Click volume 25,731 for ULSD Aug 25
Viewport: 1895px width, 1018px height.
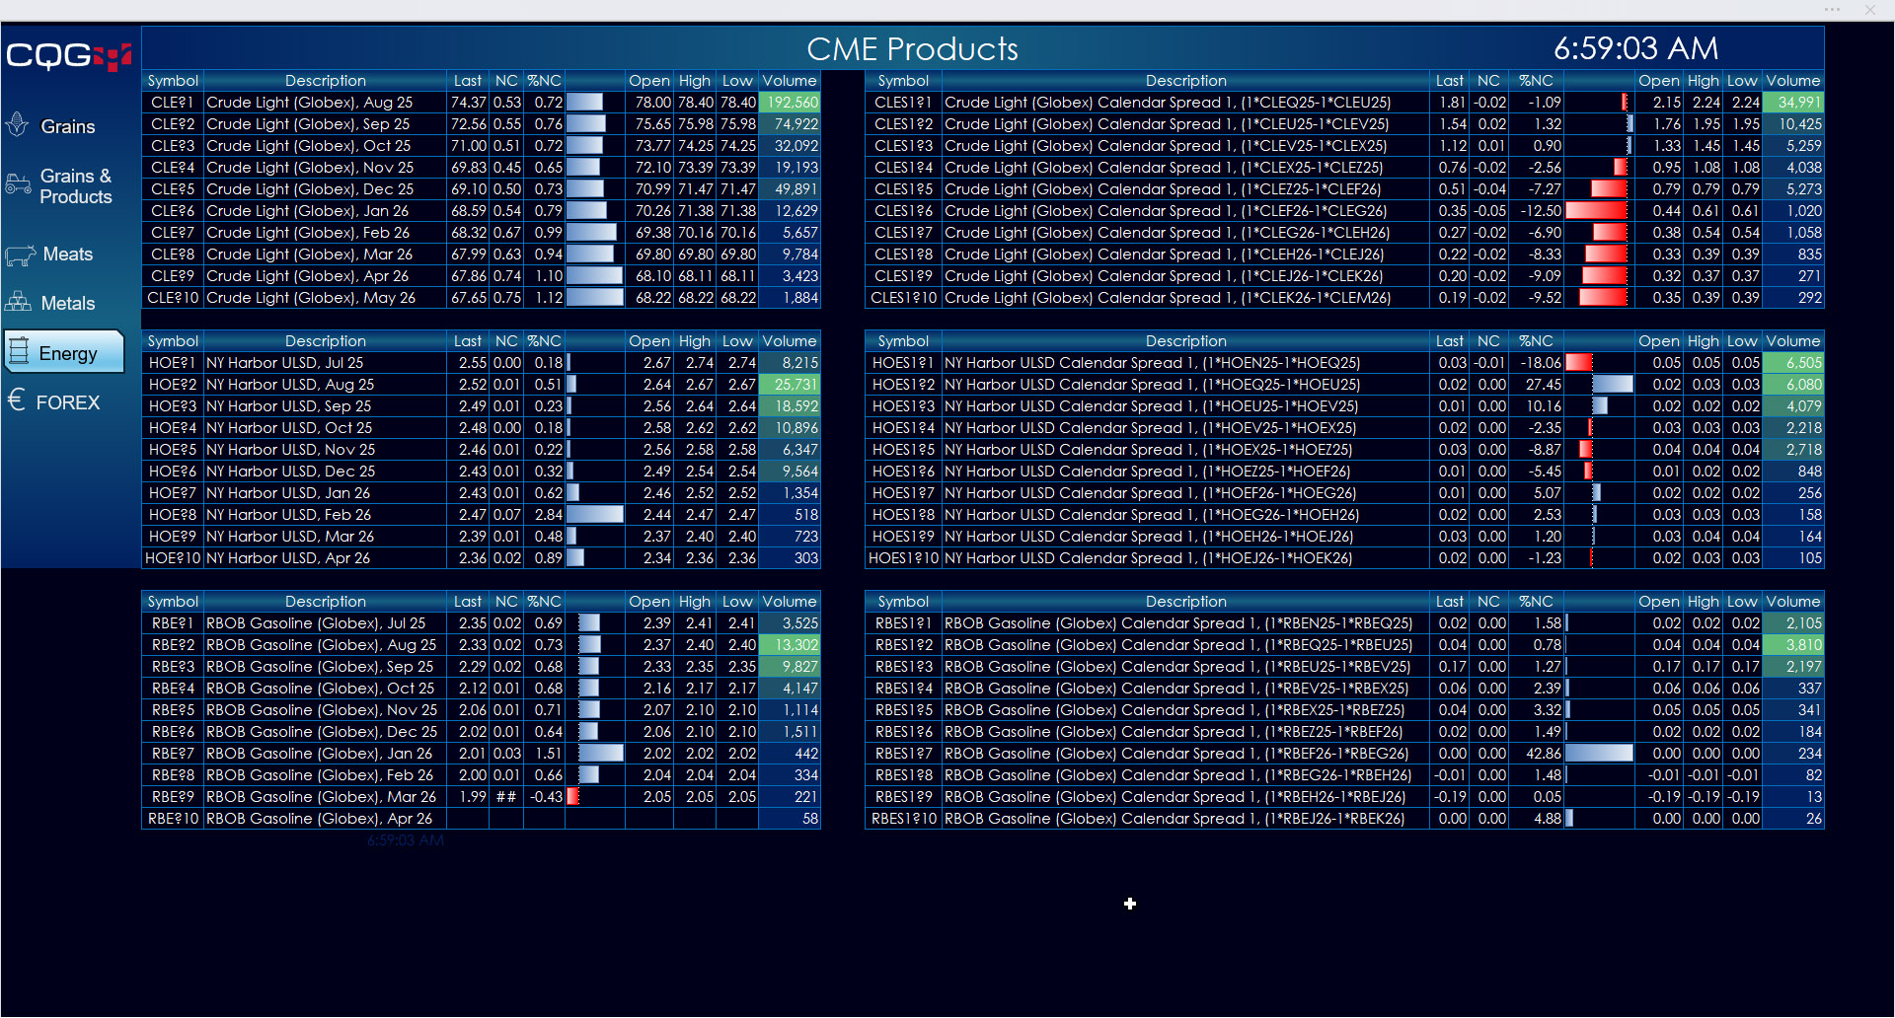[x=790, y=385]
